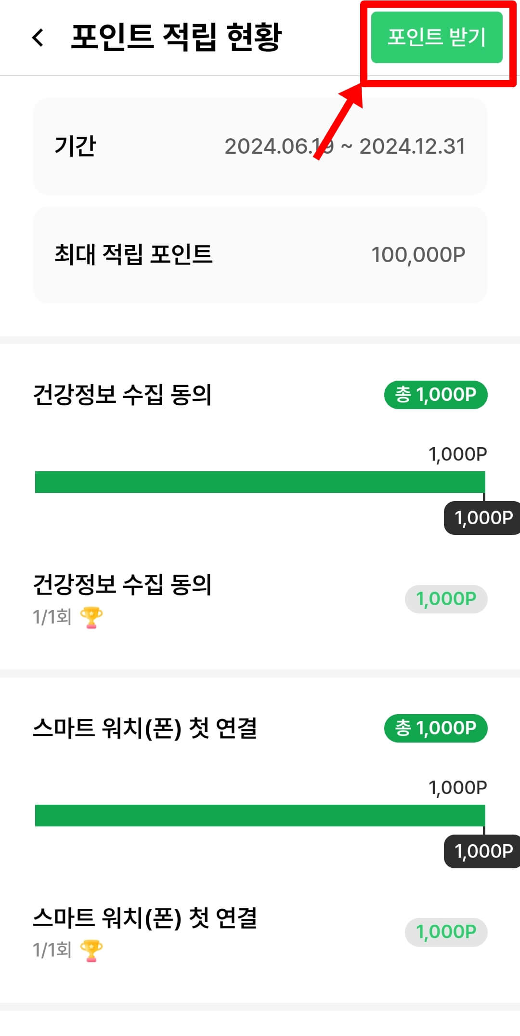
Task: Click the green progress bar for 스마트 워치(폰) 첫 연결
Action: [260, 815]
